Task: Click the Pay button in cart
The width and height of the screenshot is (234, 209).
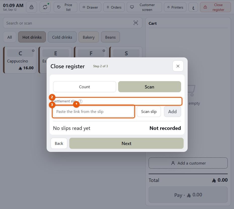Action: [188, 195]
